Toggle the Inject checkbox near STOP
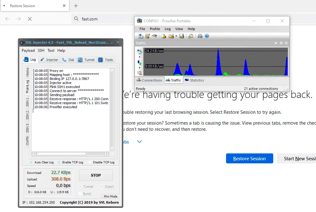316x212 pixels. click(102, 187)
